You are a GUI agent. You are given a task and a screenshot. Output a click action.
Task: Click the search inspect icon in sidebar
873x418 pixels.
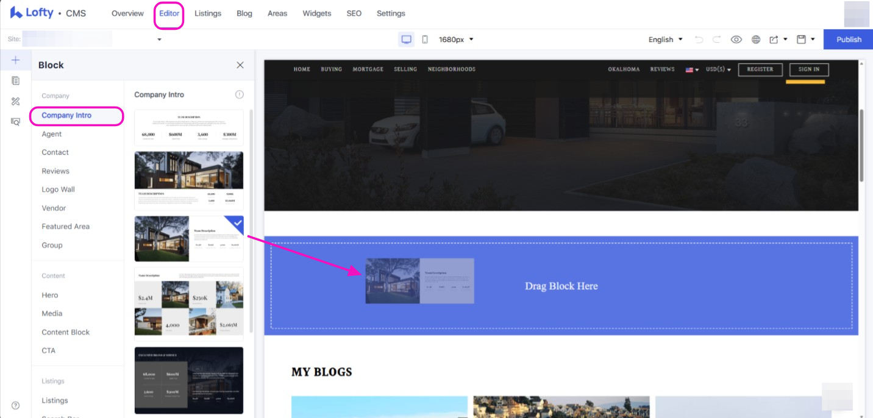[16, 122]
